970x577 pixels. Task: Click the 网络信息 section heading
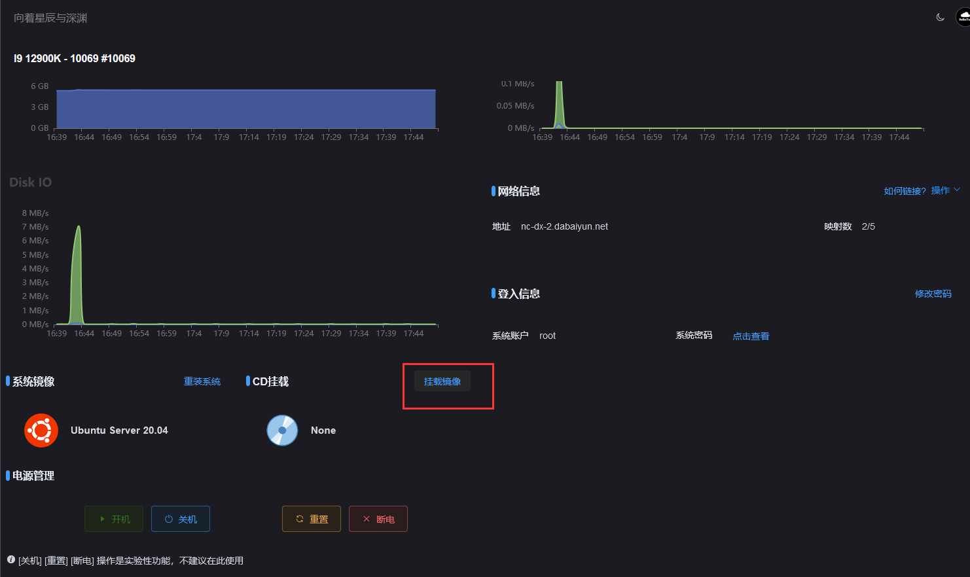click(x=518, y=191)
